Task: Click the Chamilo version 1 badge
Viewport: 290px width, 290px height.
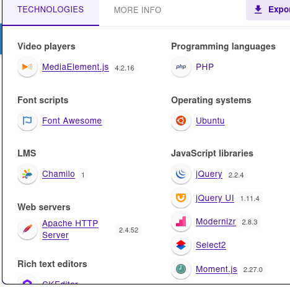Action: click(x=83, y=175)
